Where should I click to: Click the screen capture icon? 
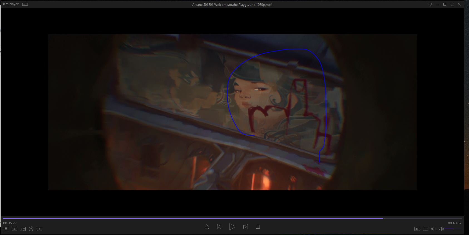[40, 229]
